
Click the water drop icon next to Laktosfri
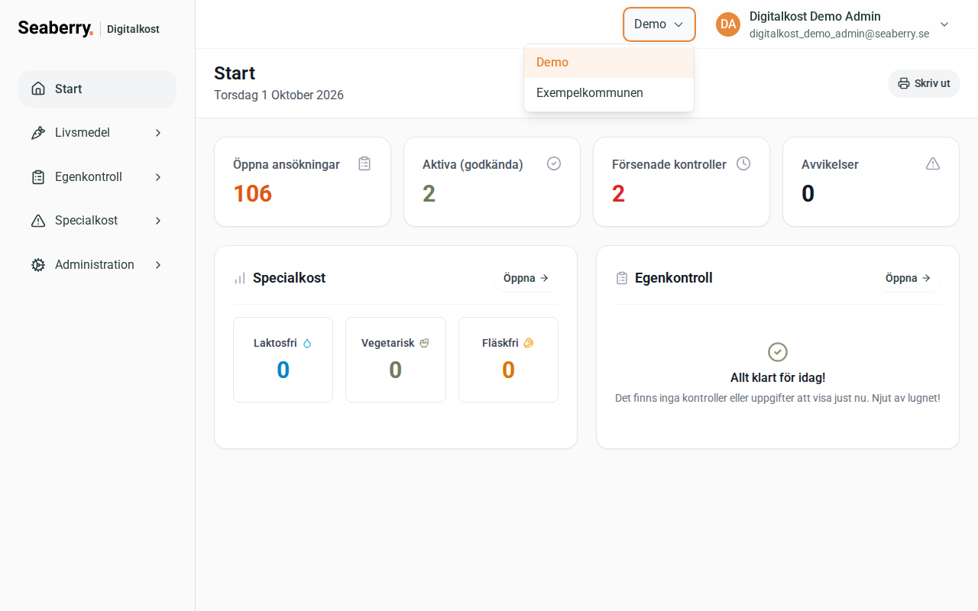coord(307,344)
